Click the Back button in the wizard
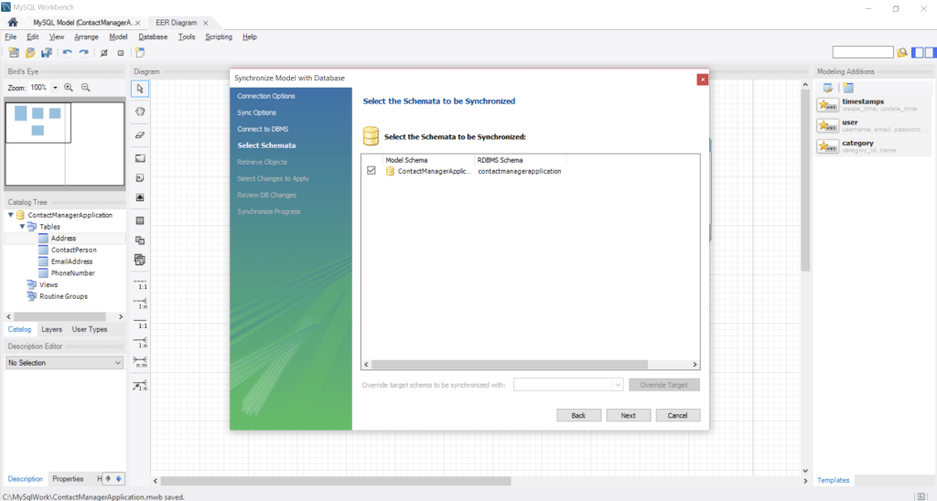The image size is (937, 501). [578, 416]
